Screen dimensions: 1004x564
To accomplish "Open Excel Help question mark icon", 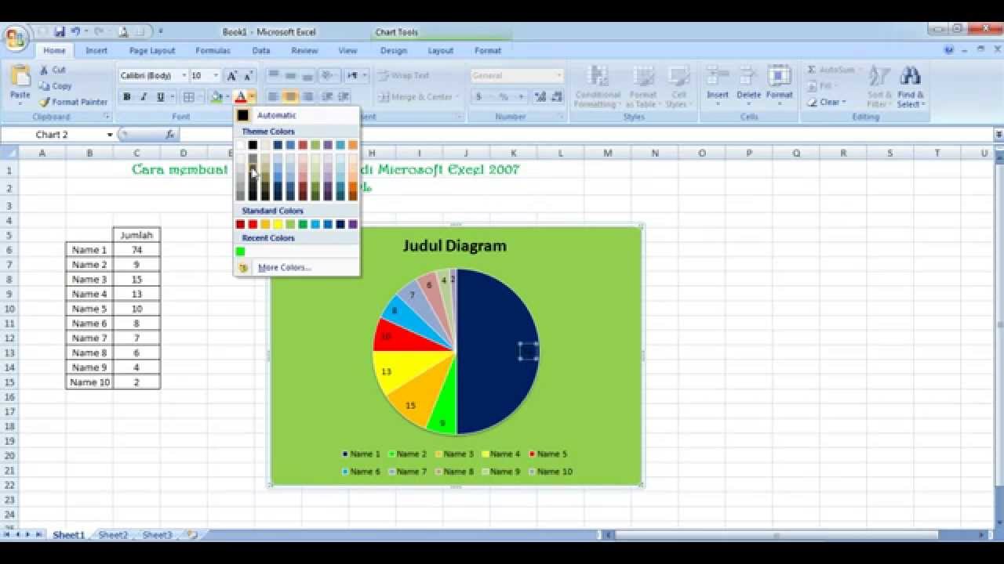I will 950,50.
